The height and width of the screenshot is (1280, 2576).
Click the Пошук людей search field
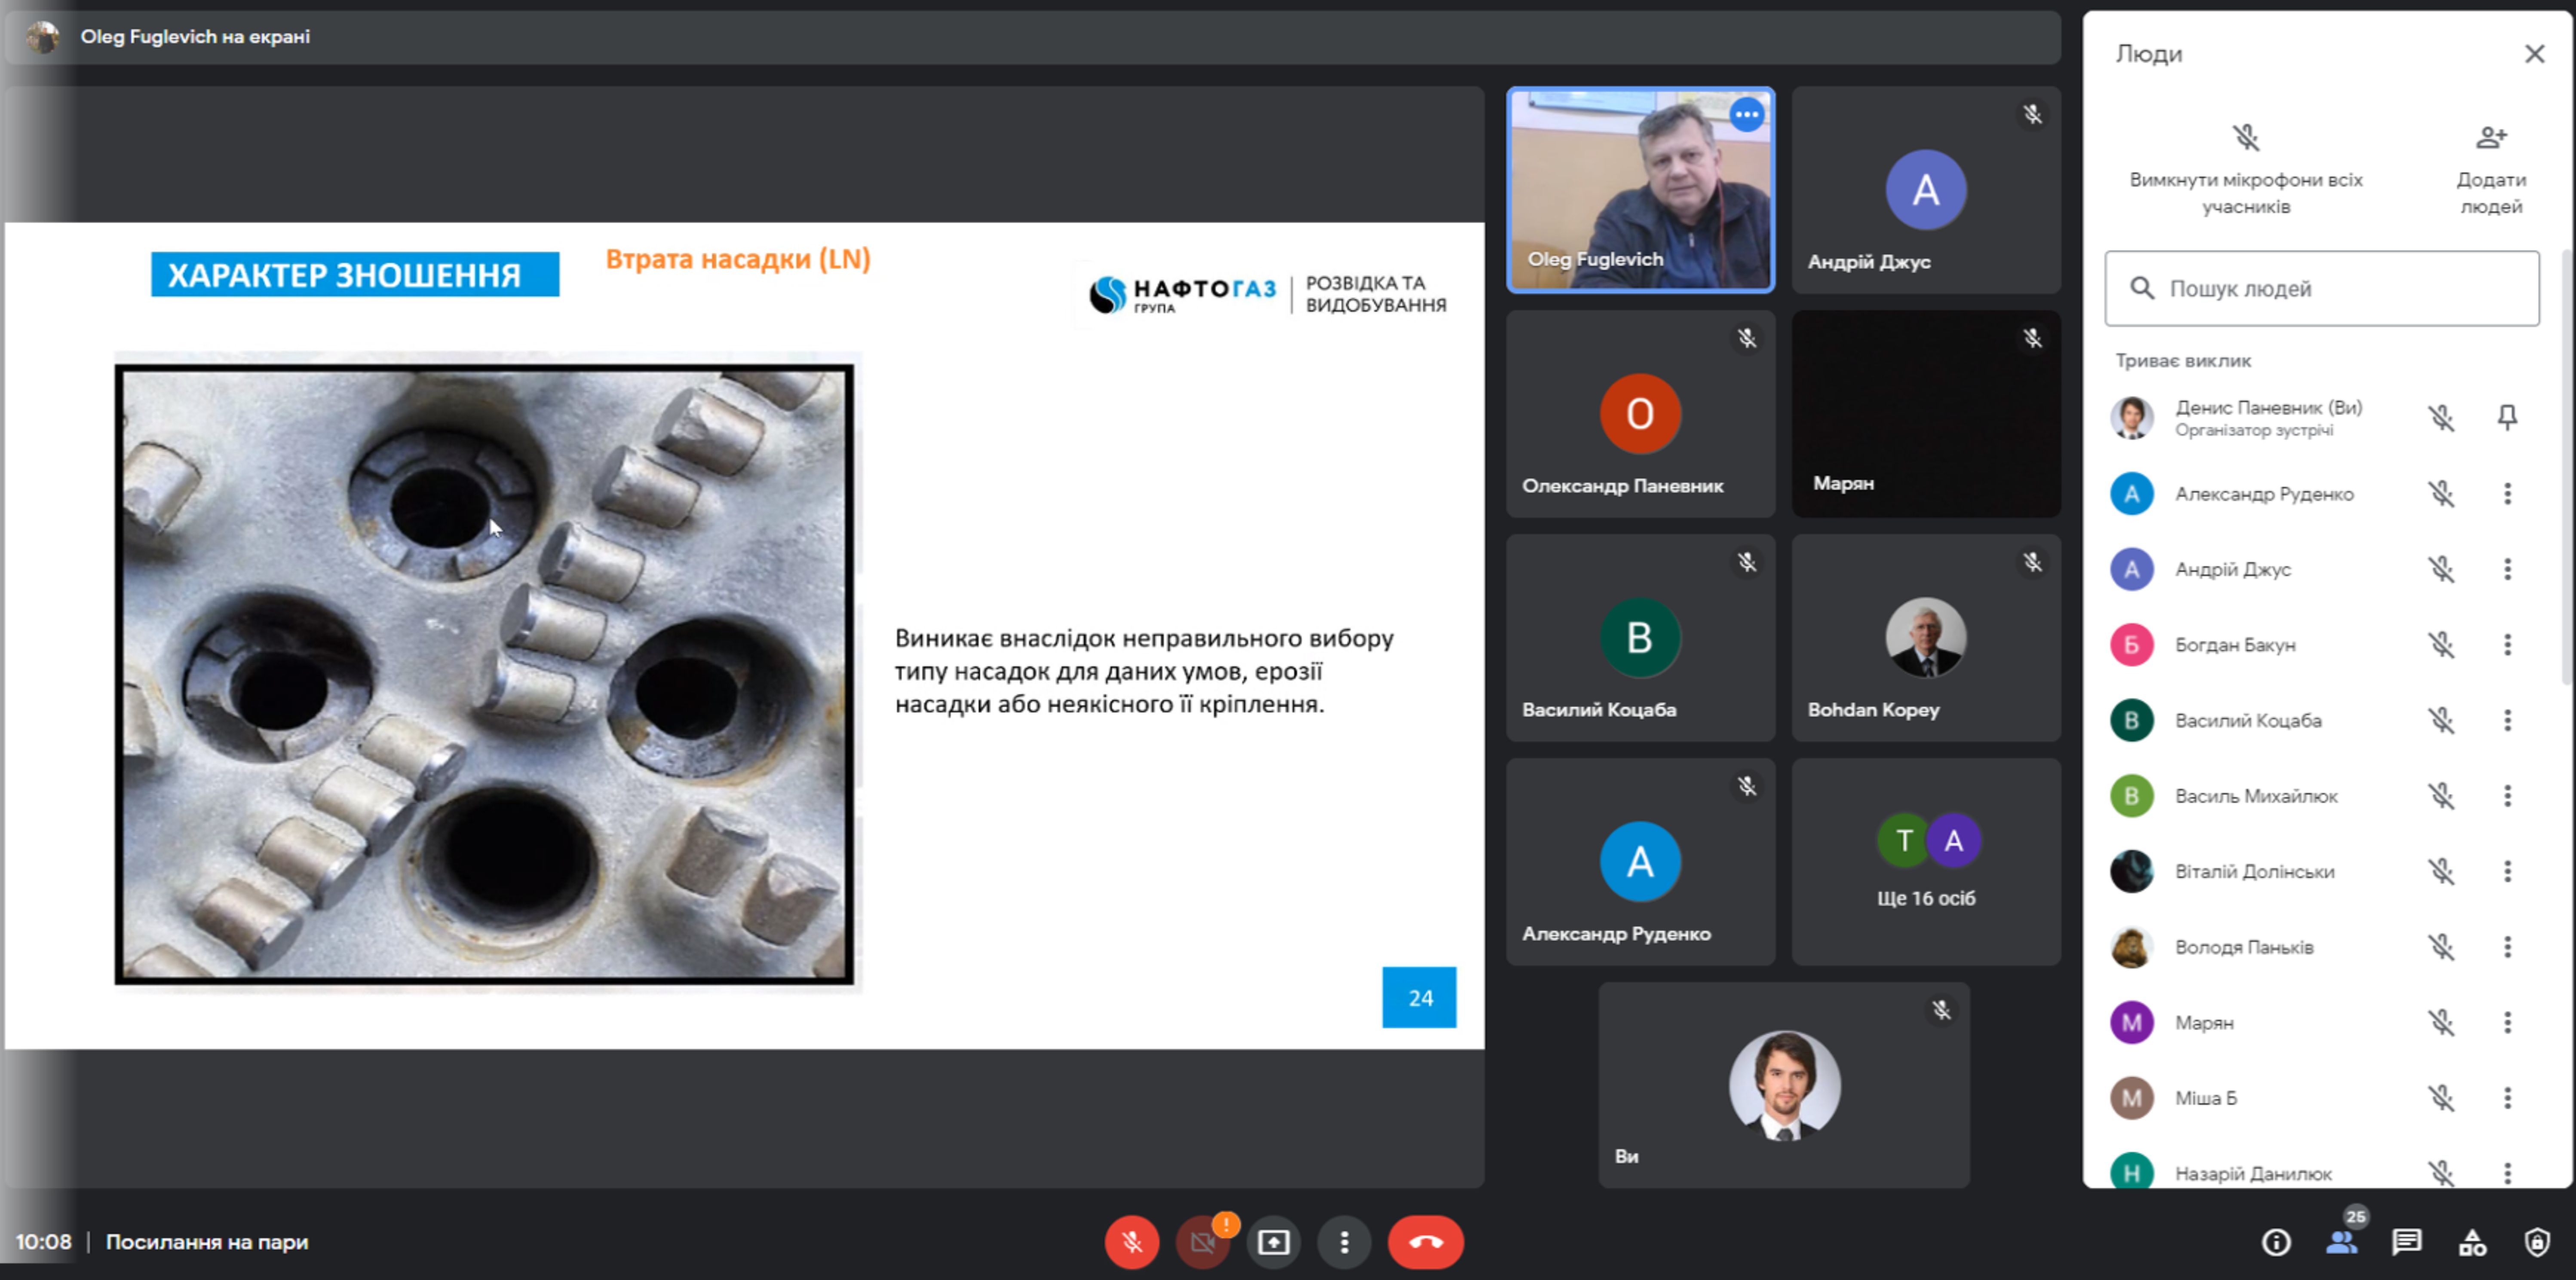click(2321, 289)
